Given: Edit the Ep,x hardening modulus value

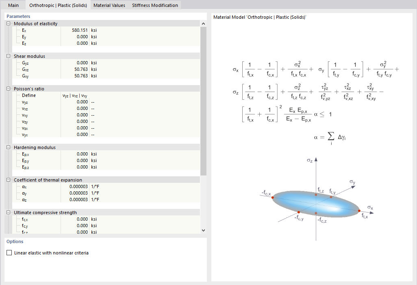Looking at the screenshot, I should [75, 154].
